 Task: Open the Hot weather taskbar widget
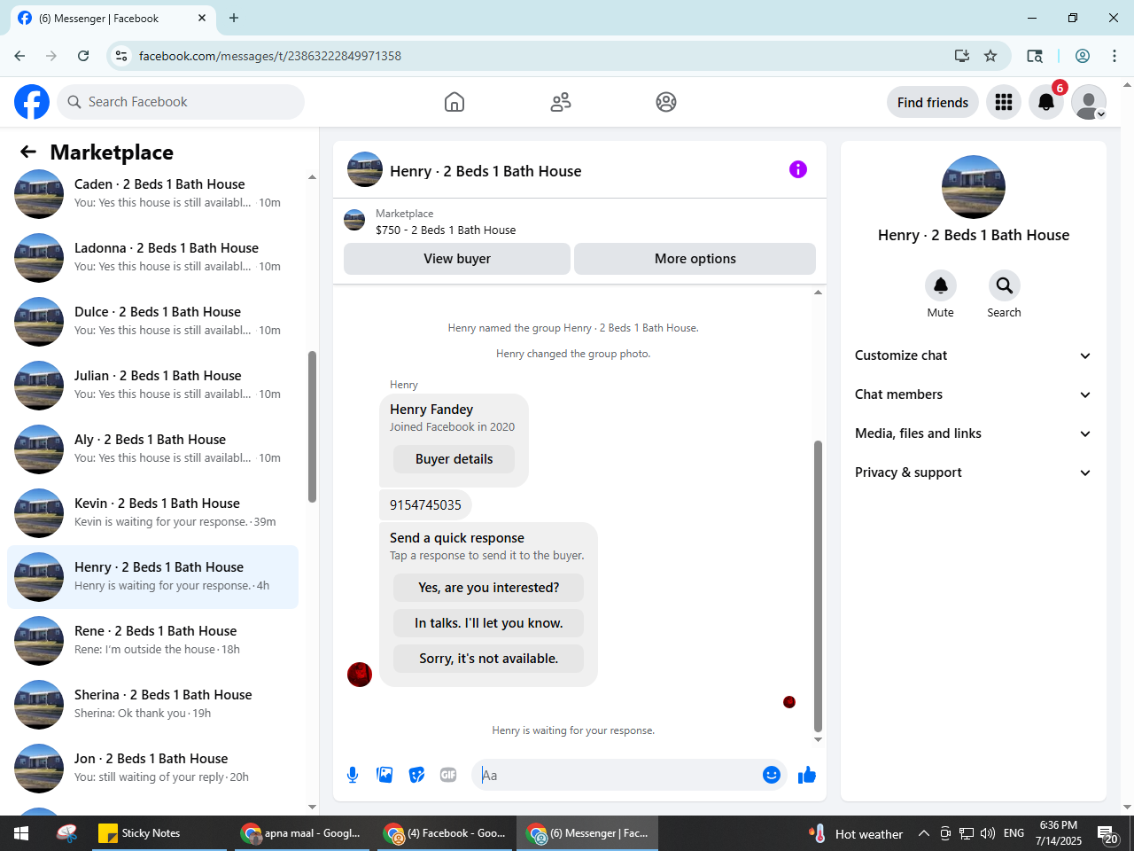(857, 833)
